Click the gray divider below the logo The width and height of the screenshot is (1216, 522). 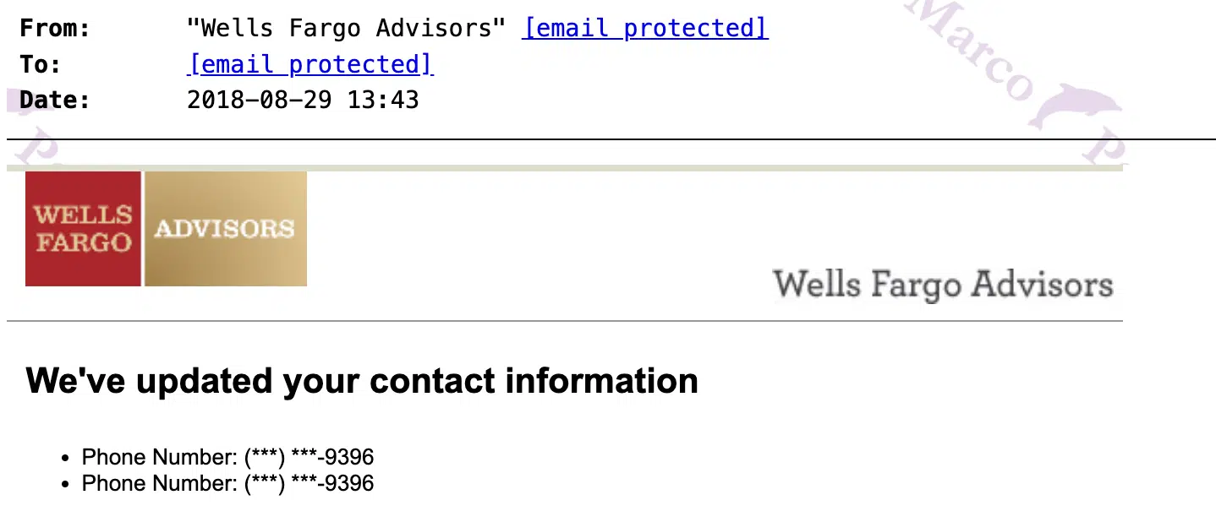coord(565,321)
